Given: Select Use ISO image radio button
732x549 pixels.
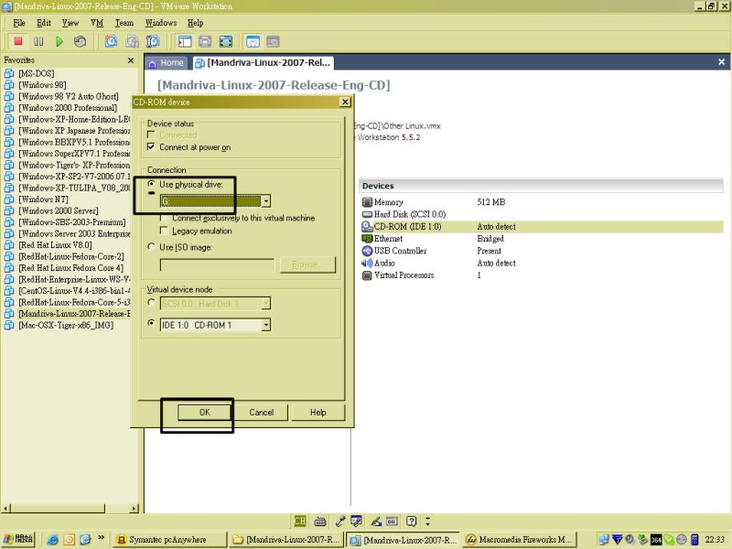Looking at the screenshot, I should click(x=151, y=246).
